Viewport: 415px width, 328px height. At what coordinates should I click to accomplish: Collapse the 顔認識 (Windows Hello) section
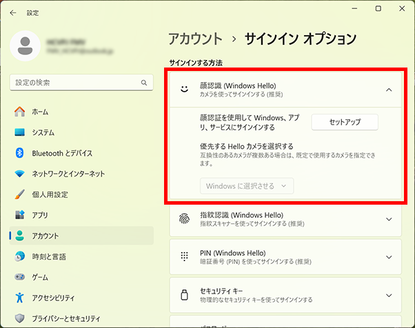click(x=389, y=90)
